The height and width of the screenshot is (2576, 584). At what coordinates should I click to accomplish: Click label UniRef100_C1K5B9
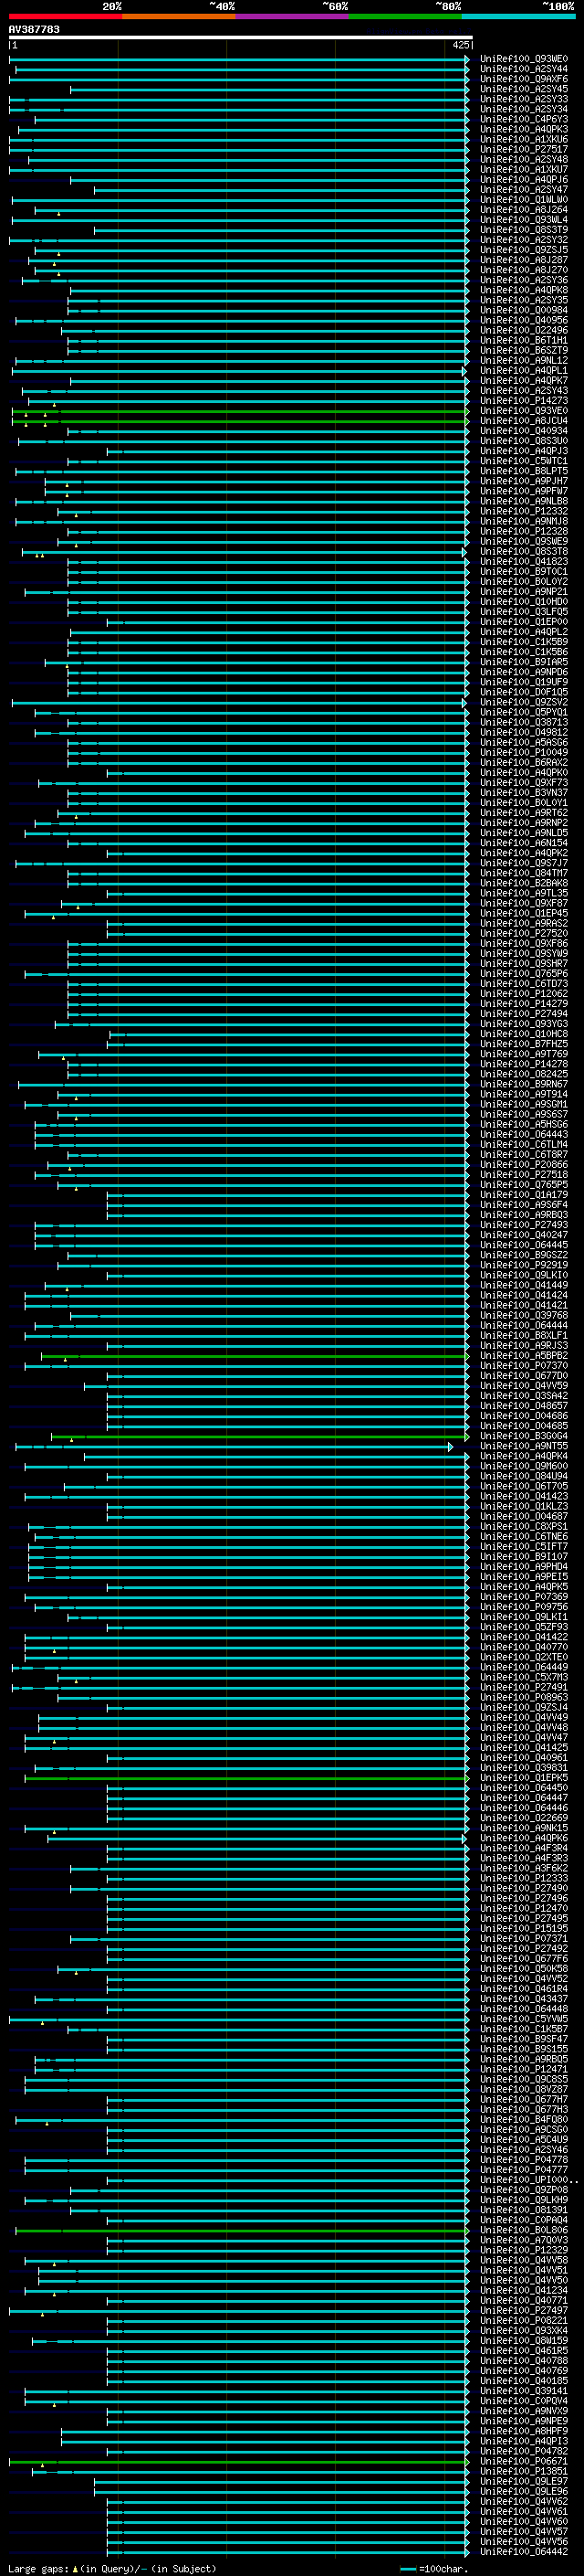tap(523, 642)
